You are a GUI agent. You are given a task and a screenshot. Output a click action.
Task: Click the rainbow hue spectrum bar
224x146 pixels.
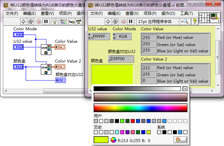[140, 108]
